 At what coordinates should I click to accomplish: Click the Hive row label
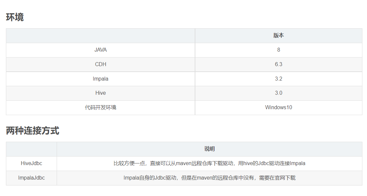[100, 93]
